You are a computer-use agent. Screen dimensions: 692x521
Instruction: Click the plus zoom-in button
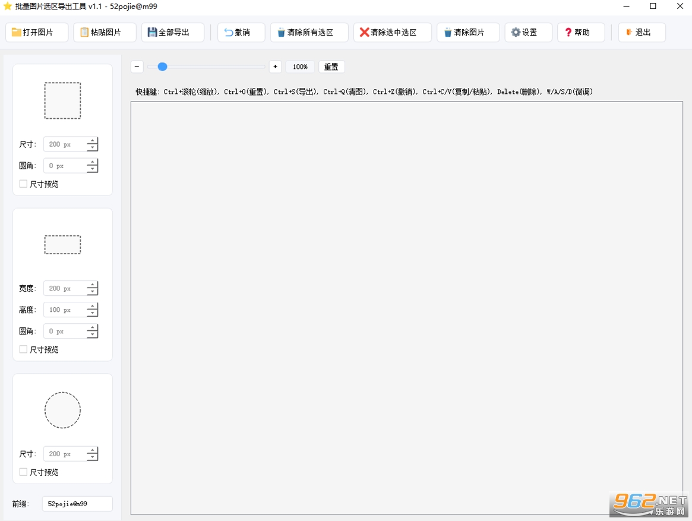(276, 67)
